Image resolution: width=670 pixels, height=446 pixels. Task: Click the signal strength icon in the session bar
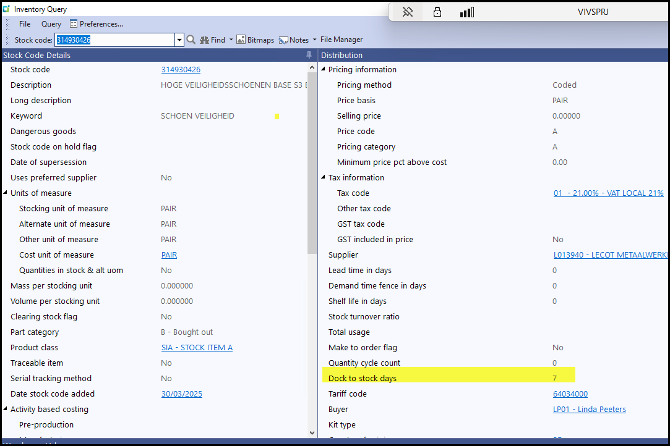coord(467,12)
